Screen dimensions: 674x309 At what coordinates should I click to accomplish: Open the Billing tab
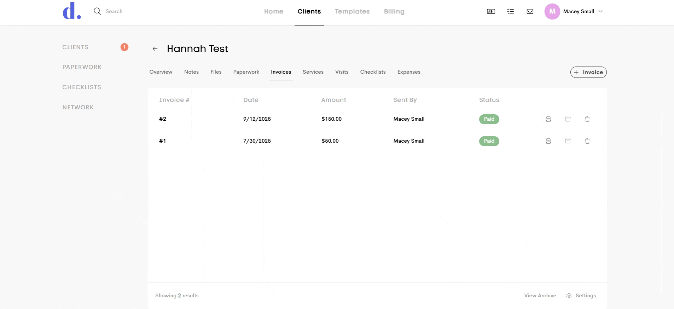click(x=394, y=11)
